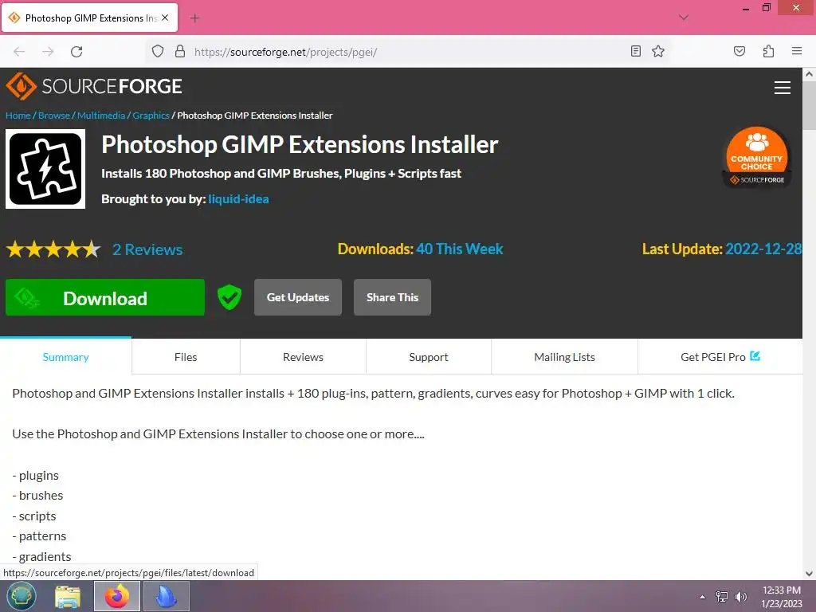This screenshot has width=816, height=612.
Task: Click the Share This button
Action: tap(392, 297)
